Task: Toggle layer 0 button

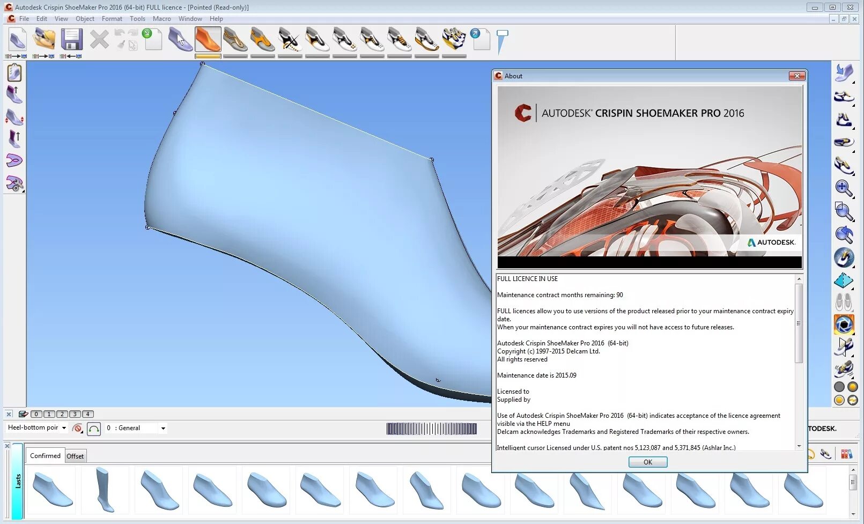Action: (36, 414)
